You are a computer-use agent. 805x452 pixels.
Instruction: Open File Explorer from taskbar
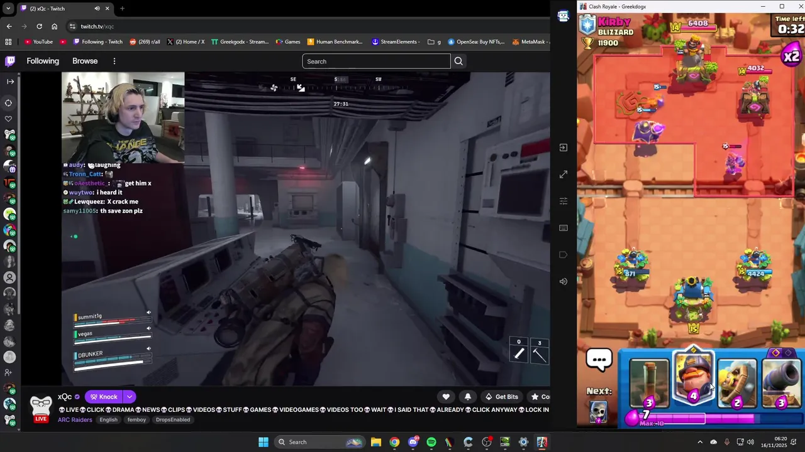coord(376,442)
